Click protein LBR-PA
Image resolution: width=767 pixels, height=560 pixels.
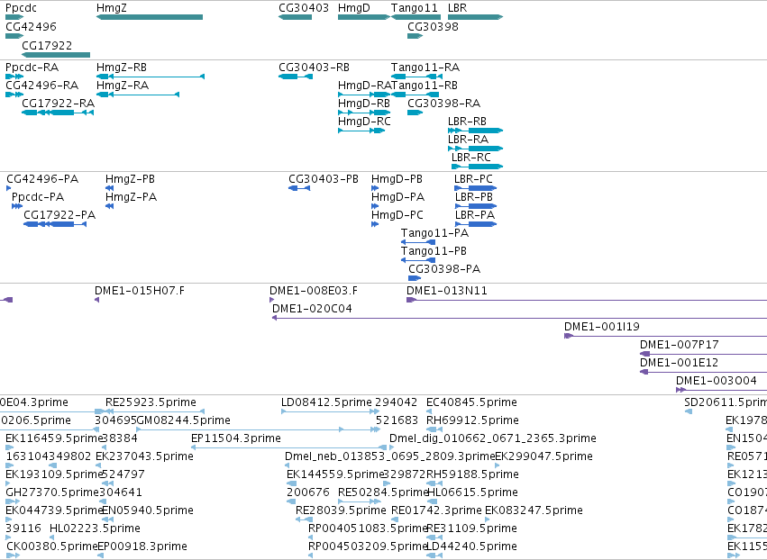click(474, 215)
